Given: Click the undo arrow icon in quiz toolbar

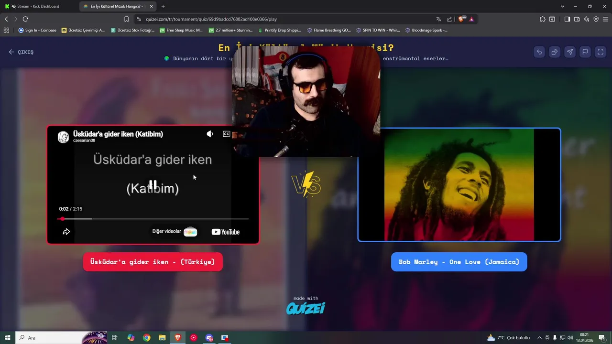Looking at the screenshot, I should click(539, 52).
